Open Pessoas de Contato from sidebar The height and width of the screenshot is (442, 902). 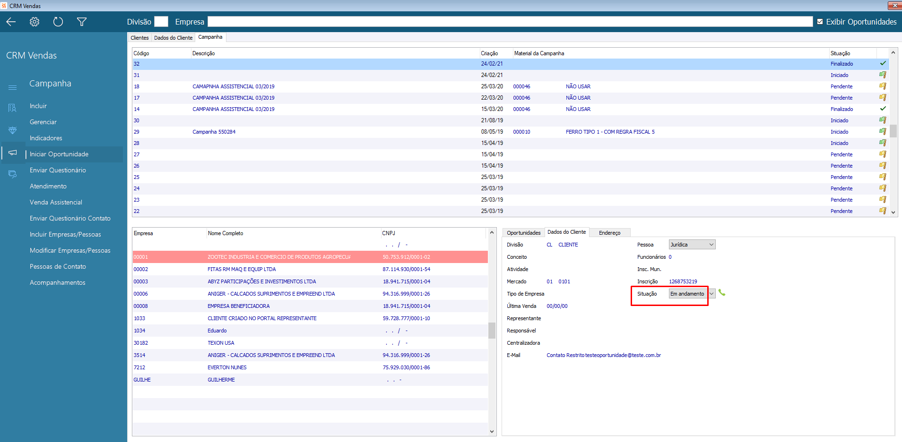58,266
